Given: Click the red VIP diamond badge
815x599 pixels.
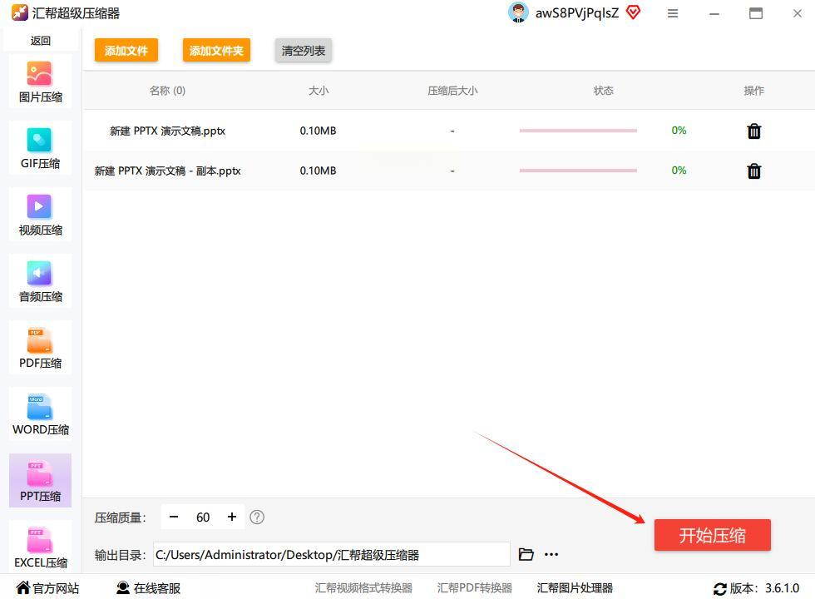Looking at the screenshot, I should [x=633, y=12].
